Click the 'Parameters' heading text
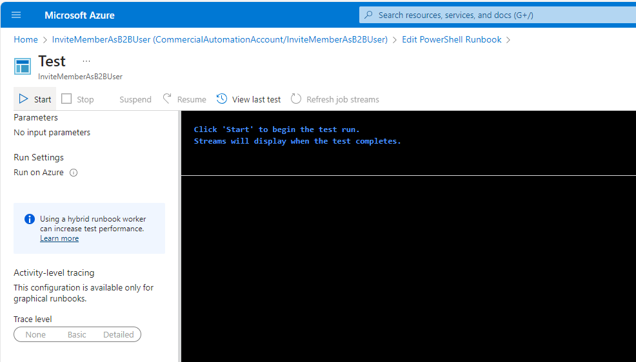Screen dimensions: 636x362 35,117
